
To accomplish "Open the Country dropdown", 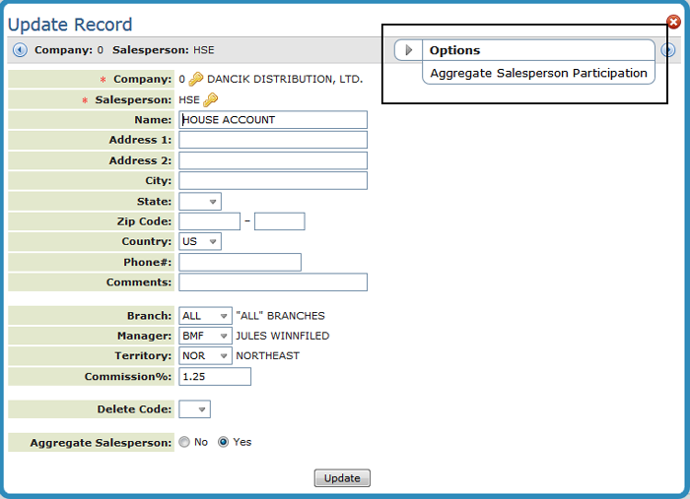I will tap(200, 242).
